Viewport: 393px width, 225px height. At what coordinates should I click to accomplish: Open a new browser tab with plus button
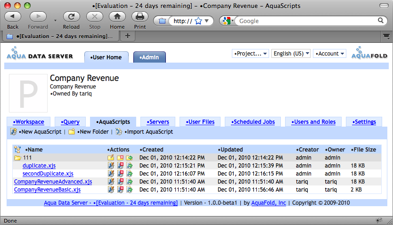tap(128, 36)
